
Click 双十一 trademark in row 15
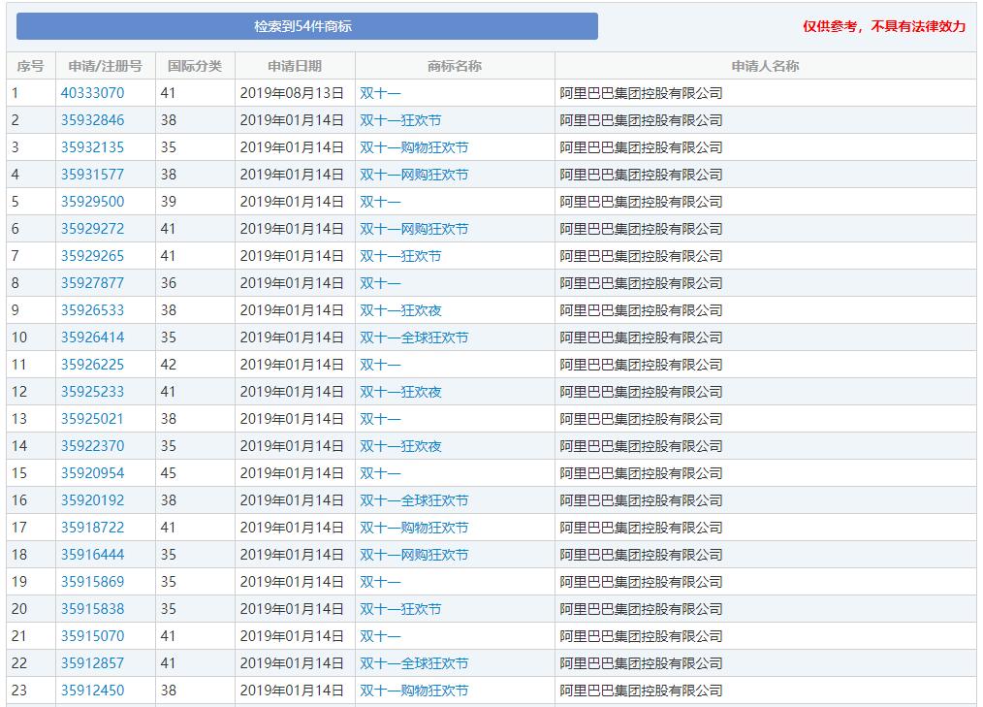point(380,473)
